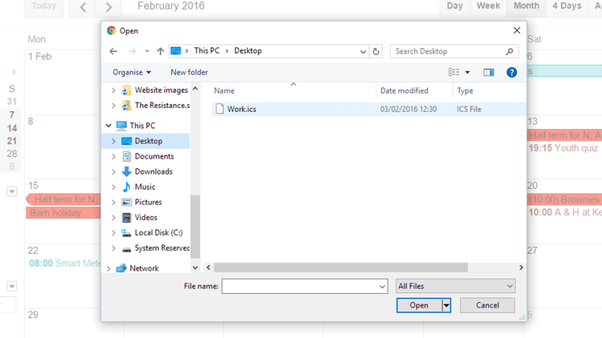The height and width of the screenshot is (338, 602).
Task: Sort by Date modified column header
Action: pos(404,91)
